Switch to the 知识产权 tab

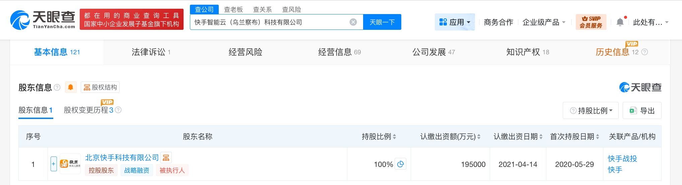point(527,52)
